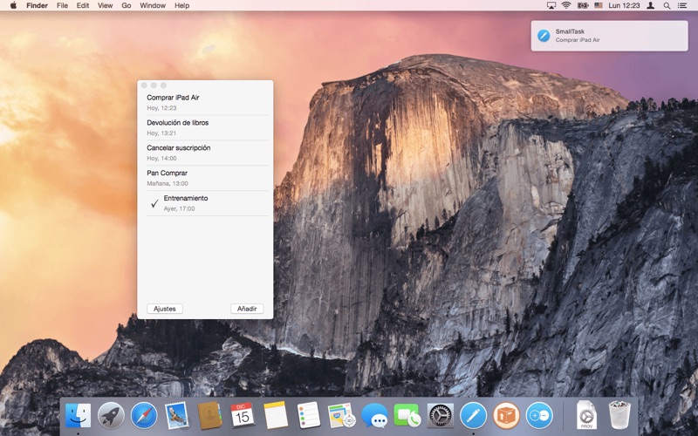Viewport: 698px width, 436px height.
Task: Open yellow Notes icon in Dock
Action: [x=276, y=416]
